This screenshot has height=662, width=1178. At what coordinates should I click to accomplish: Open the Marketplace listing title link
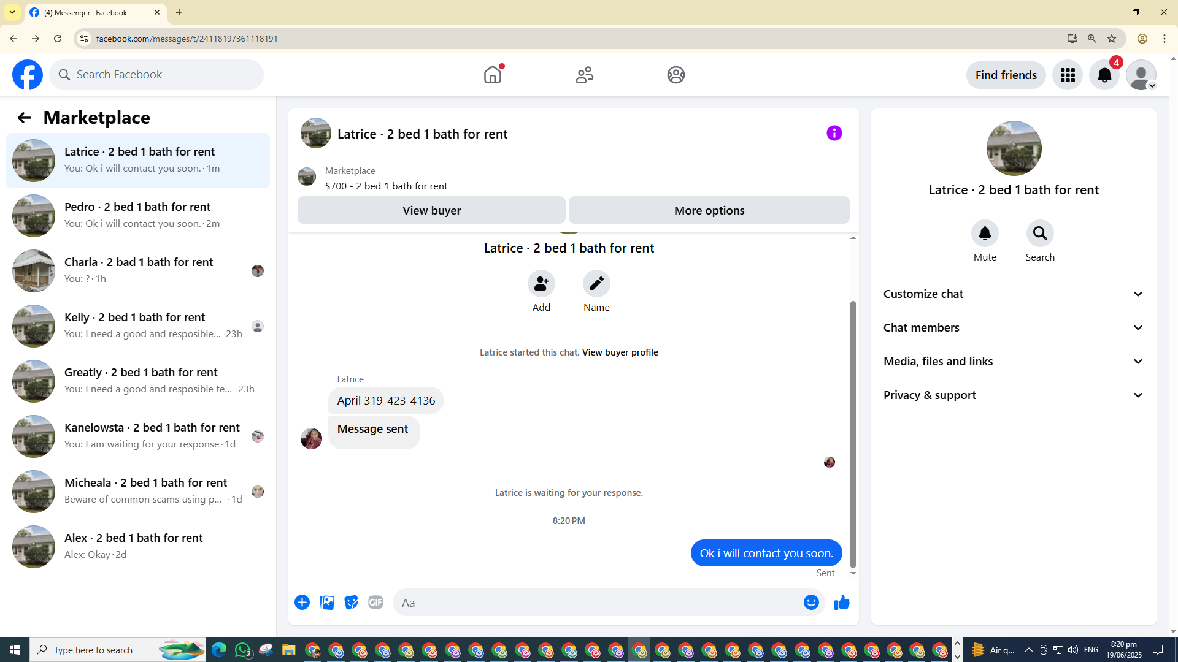pos(386,186)
